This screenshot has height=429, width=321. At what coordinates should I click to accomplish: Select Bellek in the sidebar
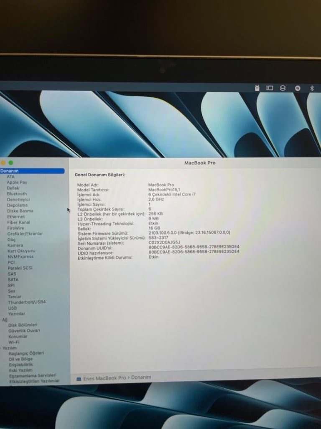[x=13, y=188]
